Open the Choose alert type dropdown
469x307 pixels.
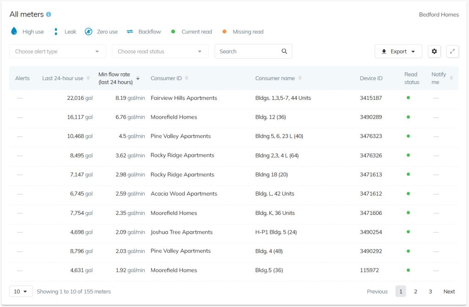[x=57, y=51]
